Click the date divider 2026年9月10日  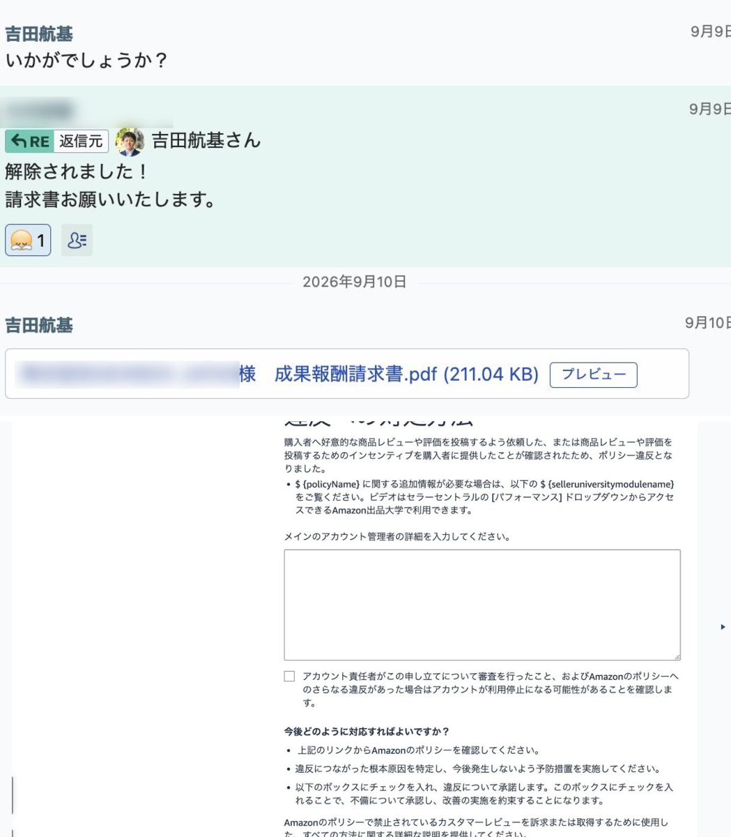(x=354, y=282)
